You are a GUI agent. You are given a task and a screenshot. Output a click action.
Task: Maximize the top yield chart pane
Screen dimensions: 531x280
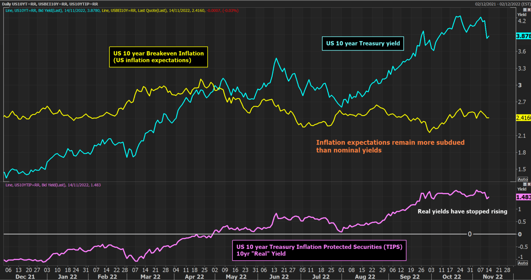tap(525, 10)
